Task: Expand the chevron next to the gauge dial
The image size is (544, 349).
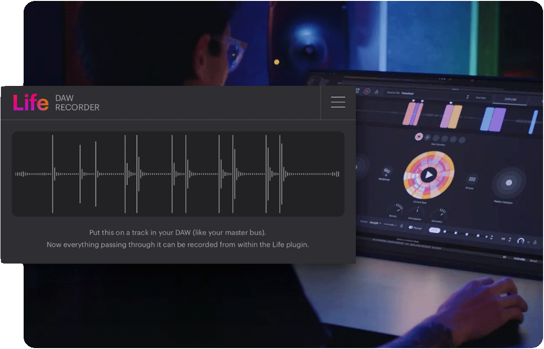Action: [x=529, y=242]
